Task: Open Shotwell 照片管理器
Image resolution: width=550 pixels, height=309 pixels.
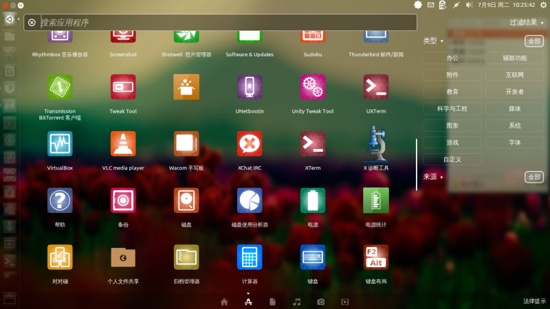Action: (x=186, y=37)
